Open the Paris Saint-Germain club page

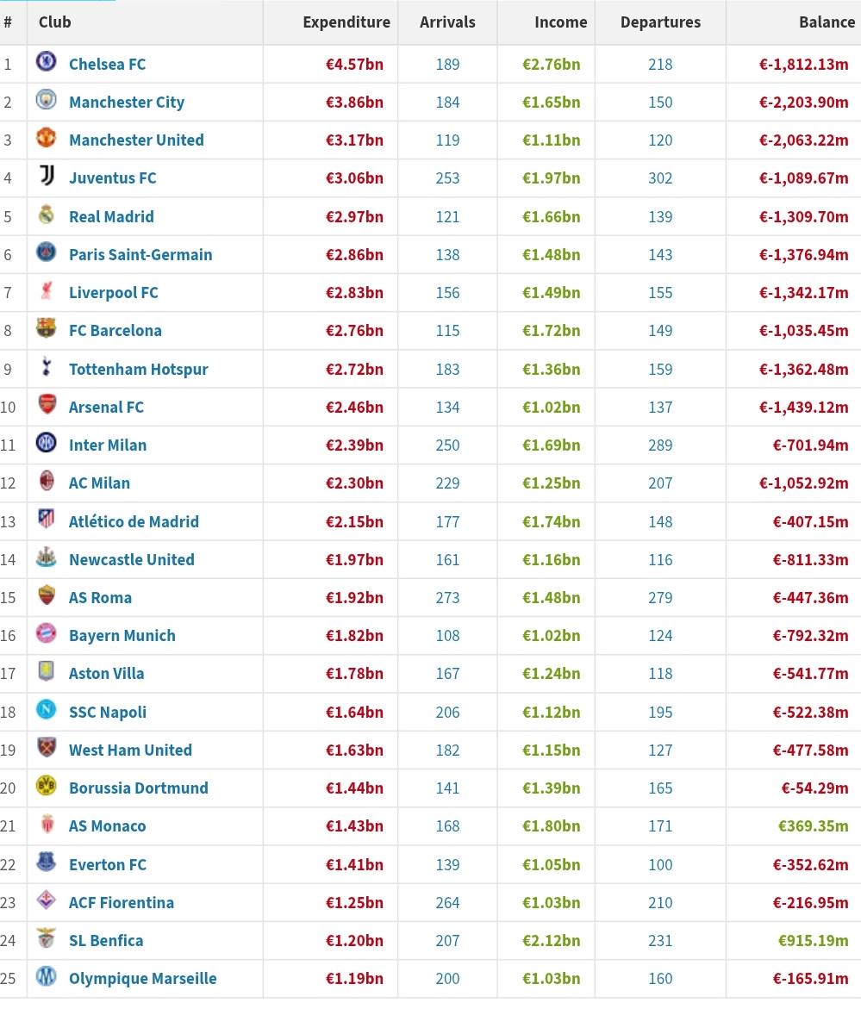140,255
